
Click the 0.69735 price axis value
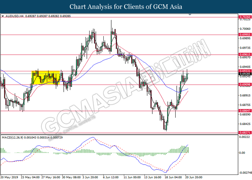click(245, 48)
